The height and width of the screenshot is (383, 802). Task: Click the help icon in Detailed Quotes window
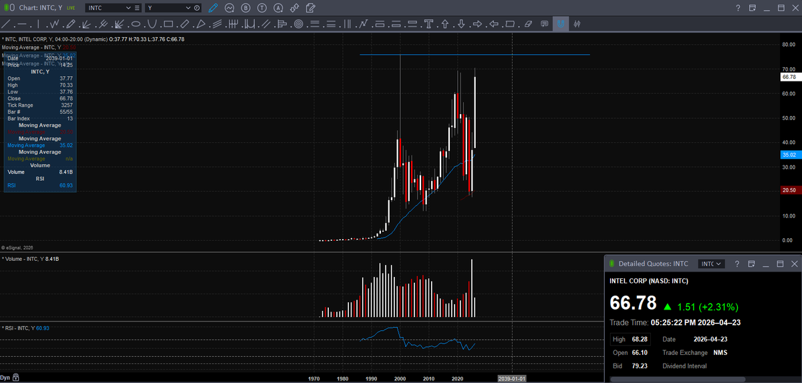point(737,264)
